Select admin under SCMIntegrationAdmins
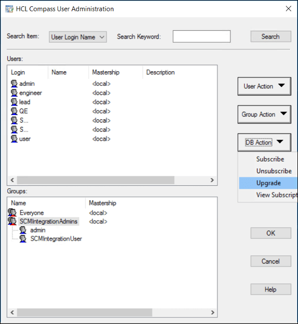 point(38,230)
